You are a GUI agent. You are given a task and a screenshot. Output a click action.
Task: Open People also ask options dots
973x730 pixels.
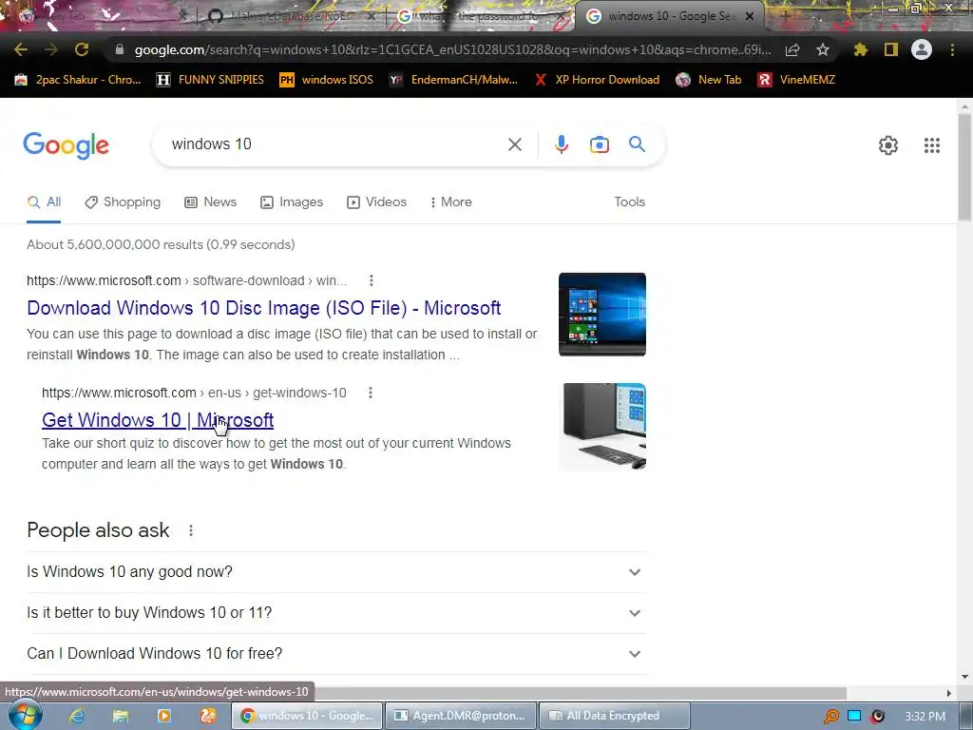[x=190, y=530]
